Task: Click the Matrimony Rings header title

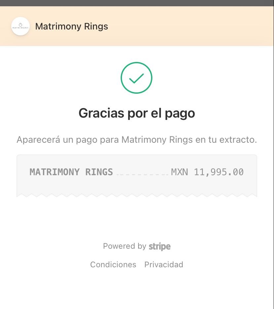Action: click(72, 26)
